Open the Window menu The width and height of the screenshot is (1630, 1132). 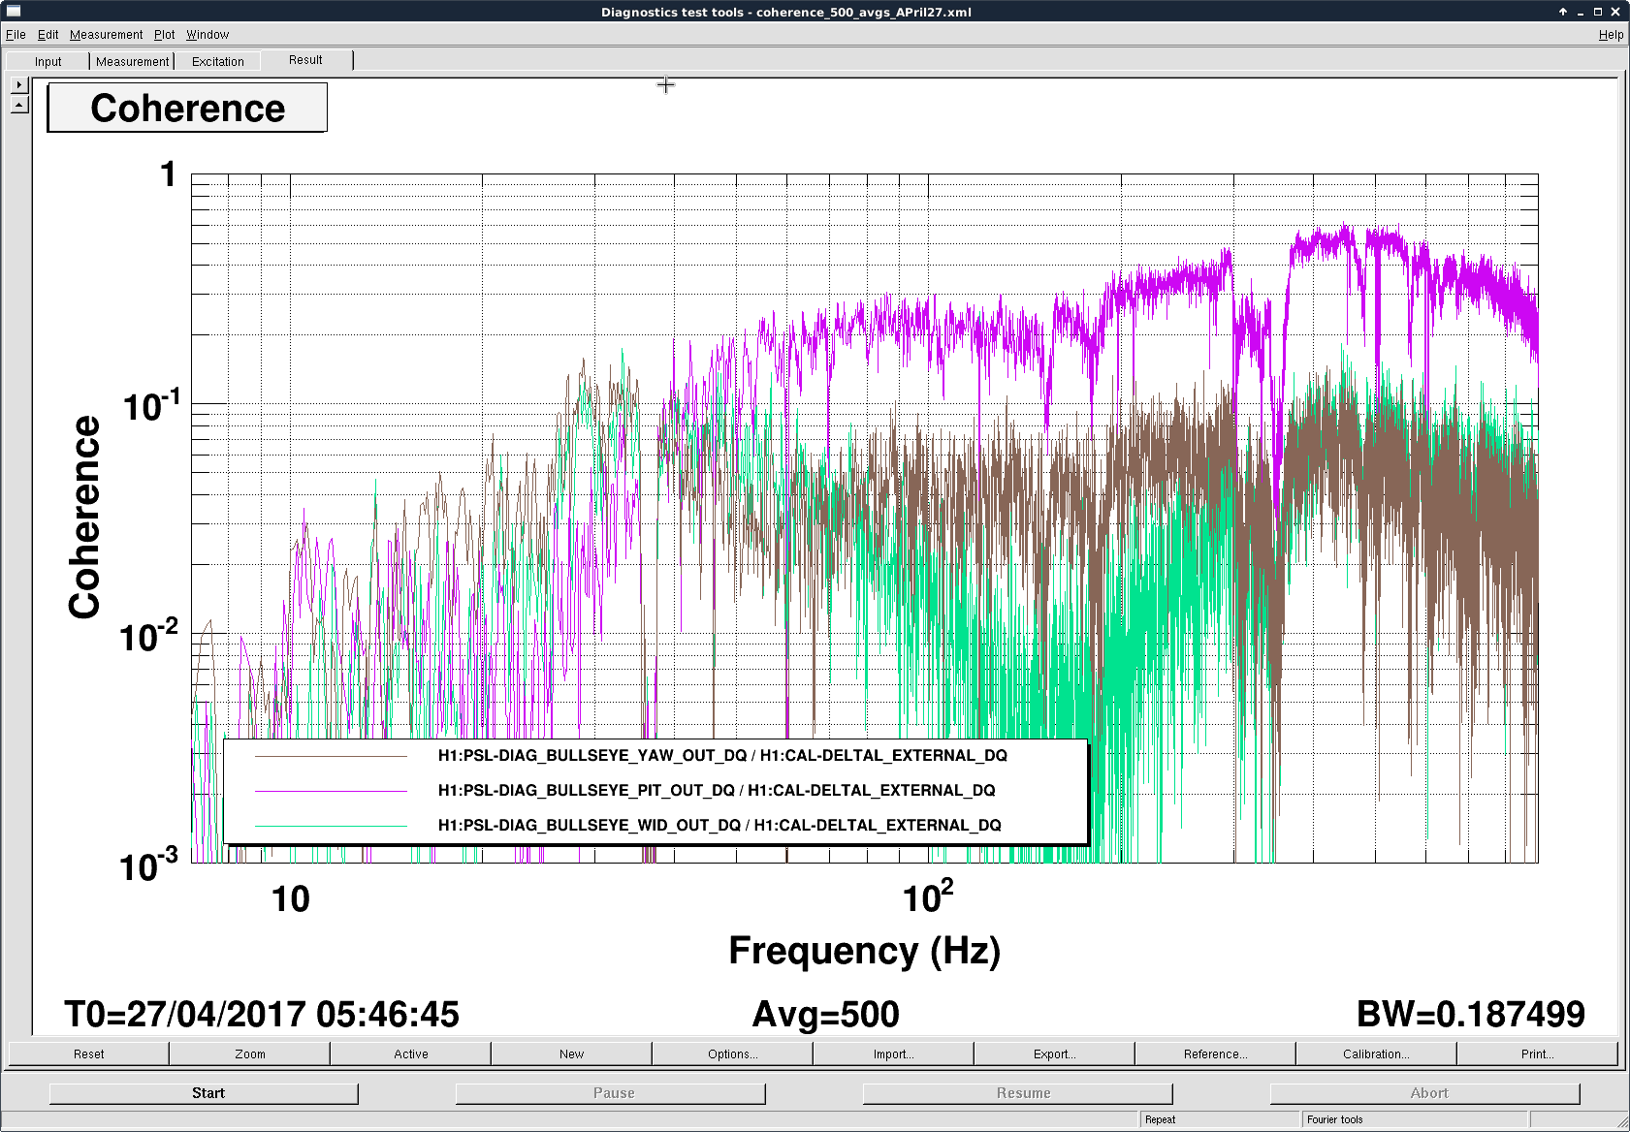pos(208,35)
